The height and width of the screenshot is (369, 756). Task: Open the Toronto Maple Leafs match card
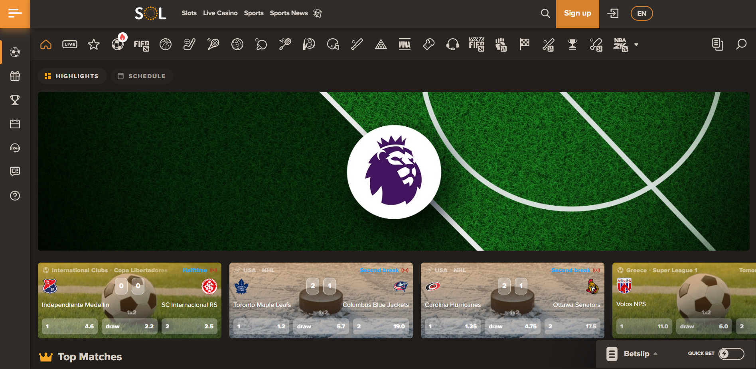[x=321, y=300]
